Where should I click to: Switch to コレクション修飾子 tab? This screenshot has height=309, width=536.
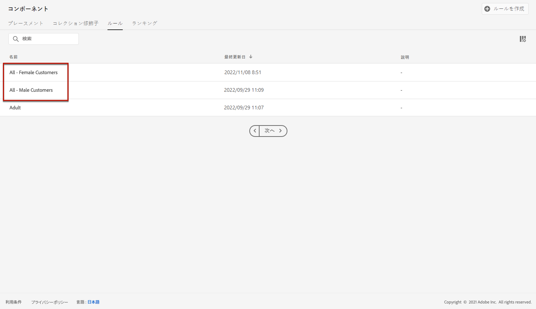click(x=76, y=23)
